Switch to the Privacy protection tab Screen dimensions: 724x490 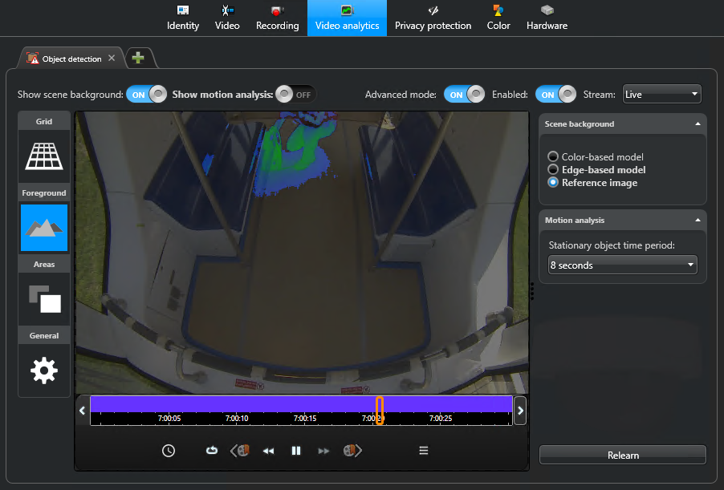[433, 18]
